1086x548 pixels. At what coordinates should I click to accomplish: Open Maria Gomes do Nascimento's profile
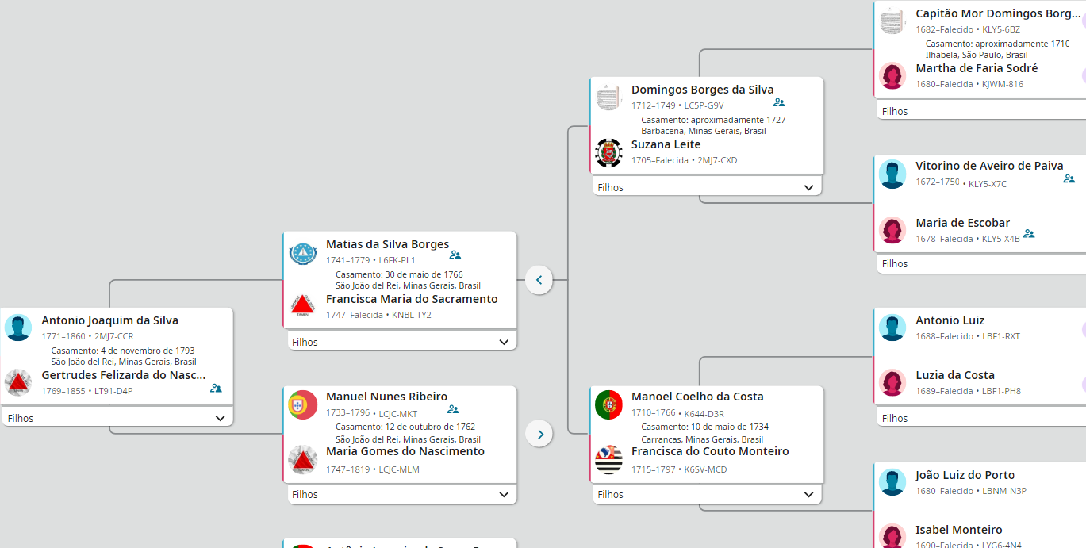405,452
